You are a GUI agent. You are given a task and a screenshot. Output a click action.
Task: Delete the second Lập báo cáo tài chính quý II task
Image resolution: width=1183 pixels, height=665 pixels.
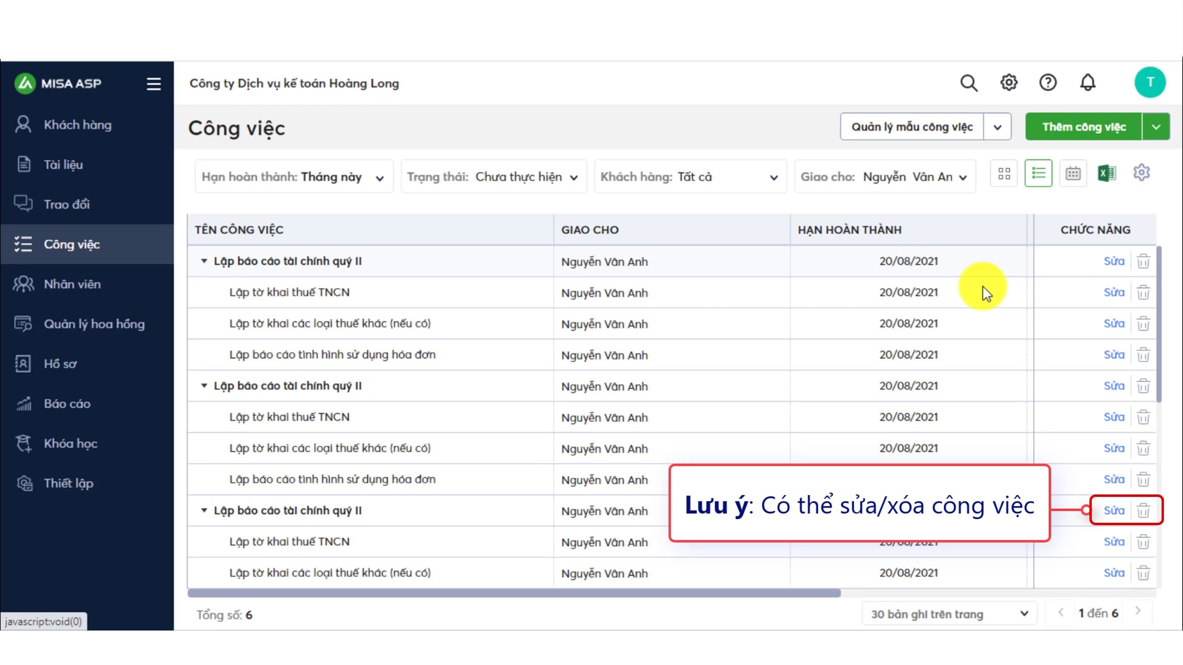[x=1144, y=386]
